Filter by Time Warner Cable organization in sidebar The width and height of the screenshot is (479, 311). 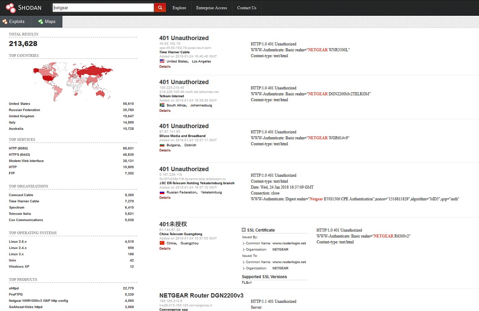coord(24,201)
